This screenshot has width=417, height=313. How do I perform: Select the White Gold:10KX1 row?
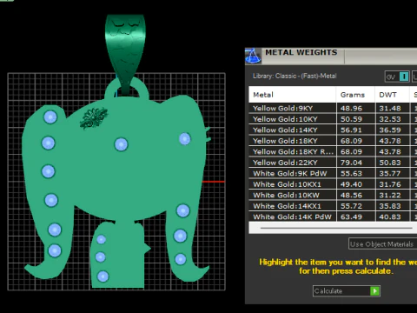coord(333,184)
